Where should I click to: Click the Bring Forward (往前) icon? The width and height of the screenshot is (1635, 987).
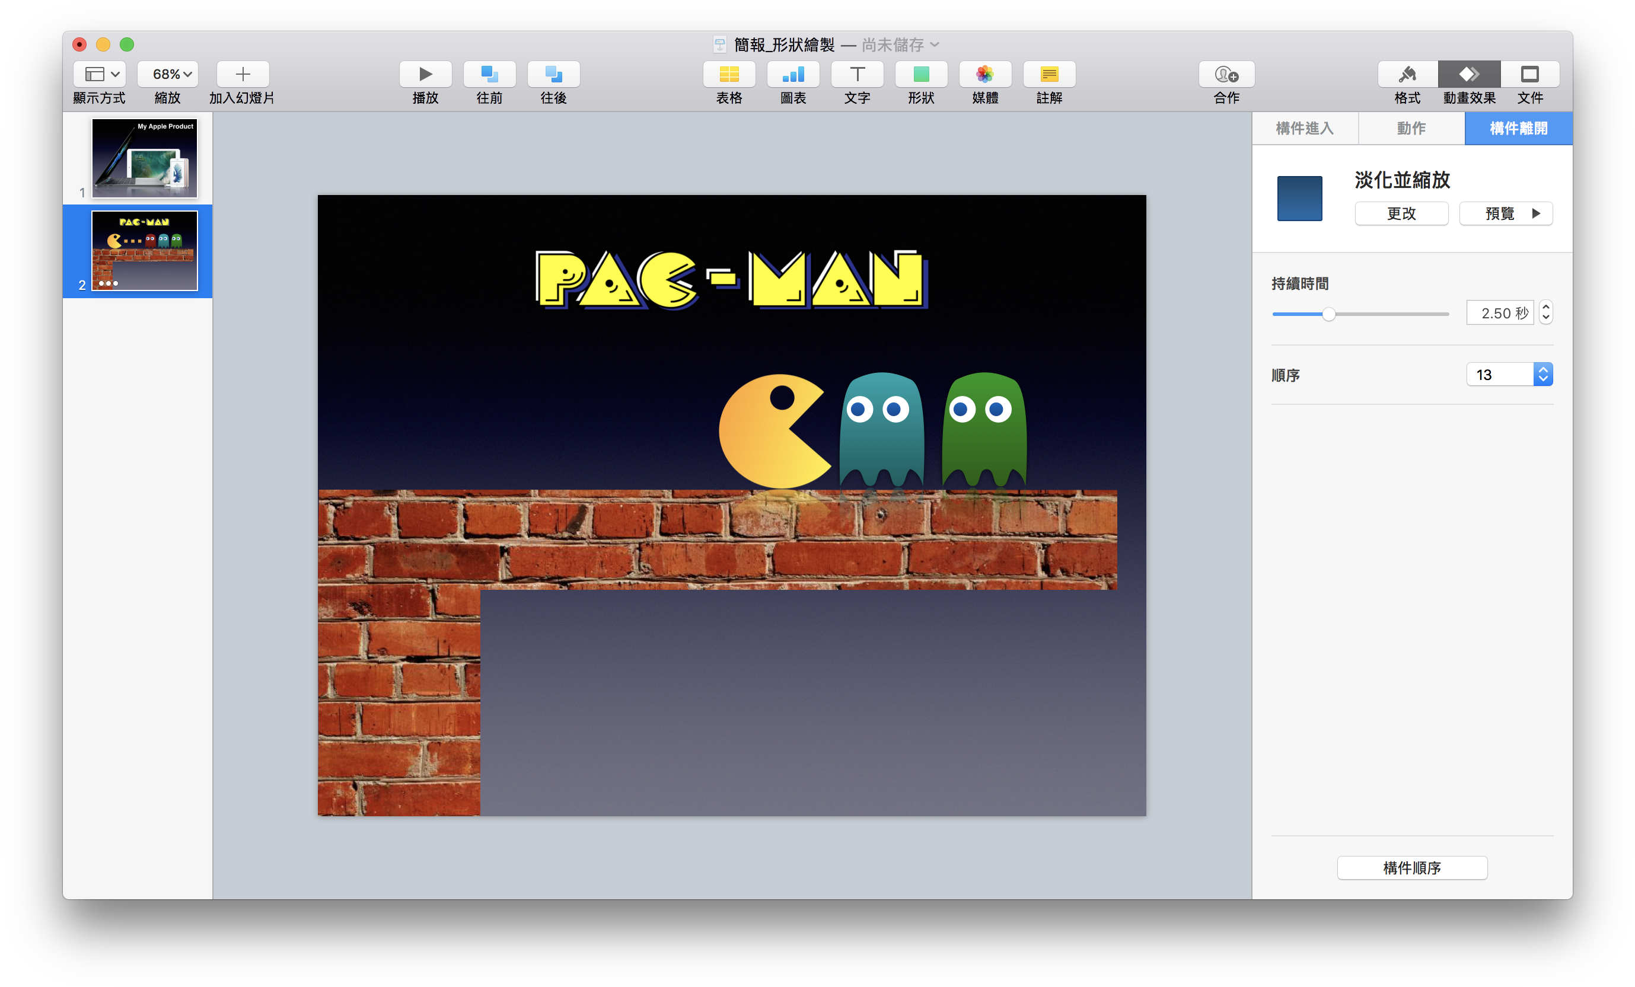click(489, 74)
